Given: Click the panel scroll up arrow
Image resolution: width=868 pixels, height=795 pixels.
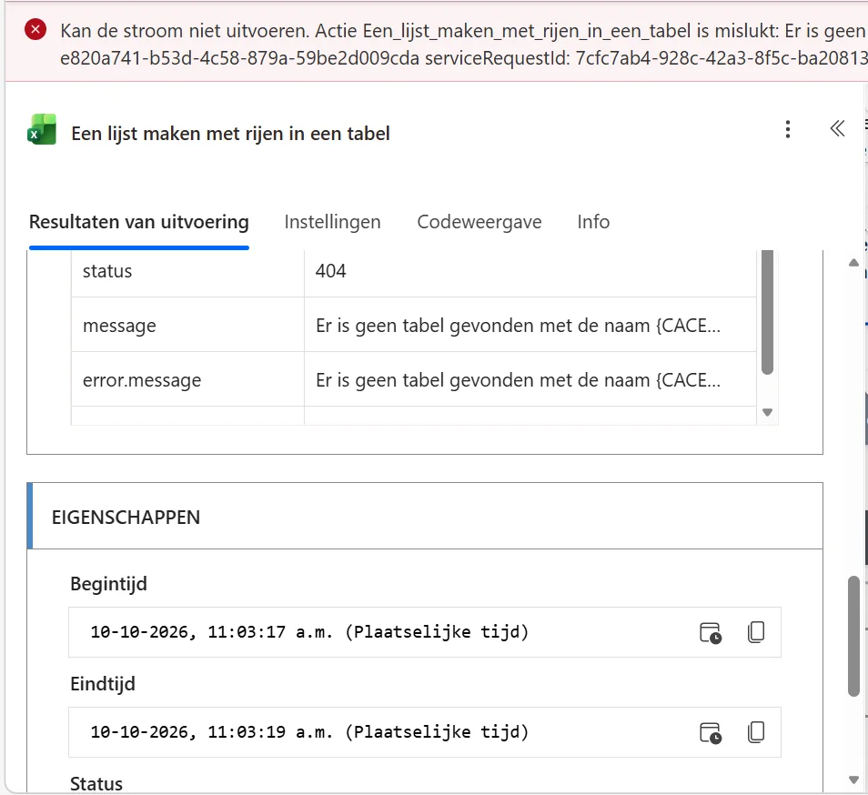Looking at the screenshot, I should [853, 263].
